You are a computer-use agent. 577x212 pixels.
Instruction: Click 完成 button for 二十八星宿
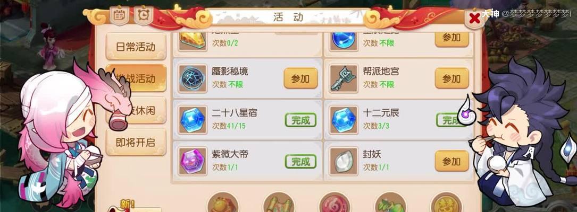(x=300, y=120)
